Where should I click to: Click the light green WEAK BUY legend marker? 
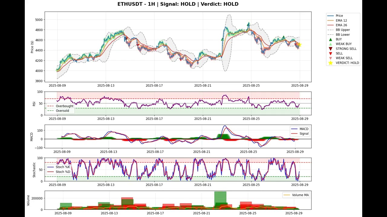330,44
